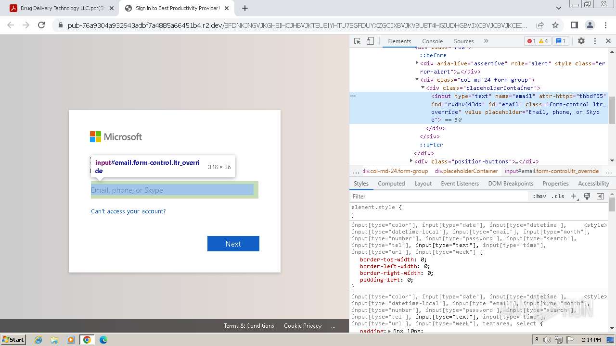Toggle the .cls classes button

pyautogui.click(x=558, y=196)
